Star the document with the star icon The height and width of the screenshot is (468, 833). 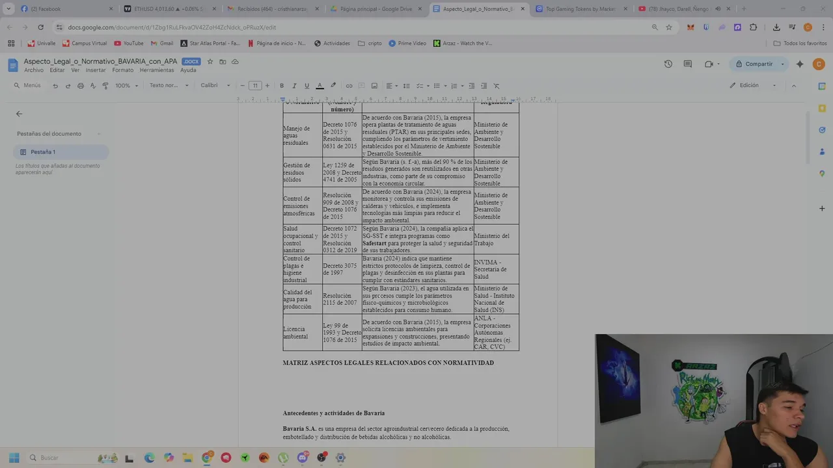210,62
